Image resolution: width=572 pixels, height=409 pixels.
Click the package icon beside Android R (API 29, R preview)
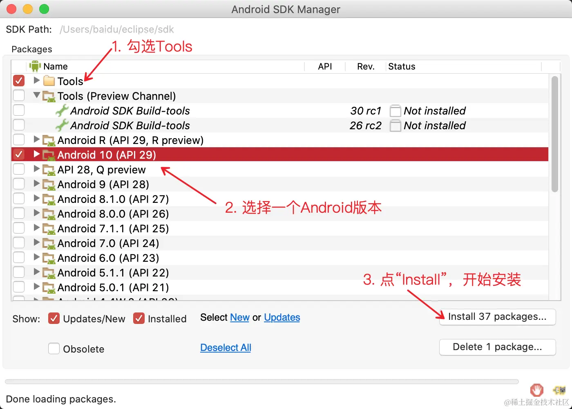[49, 140]
